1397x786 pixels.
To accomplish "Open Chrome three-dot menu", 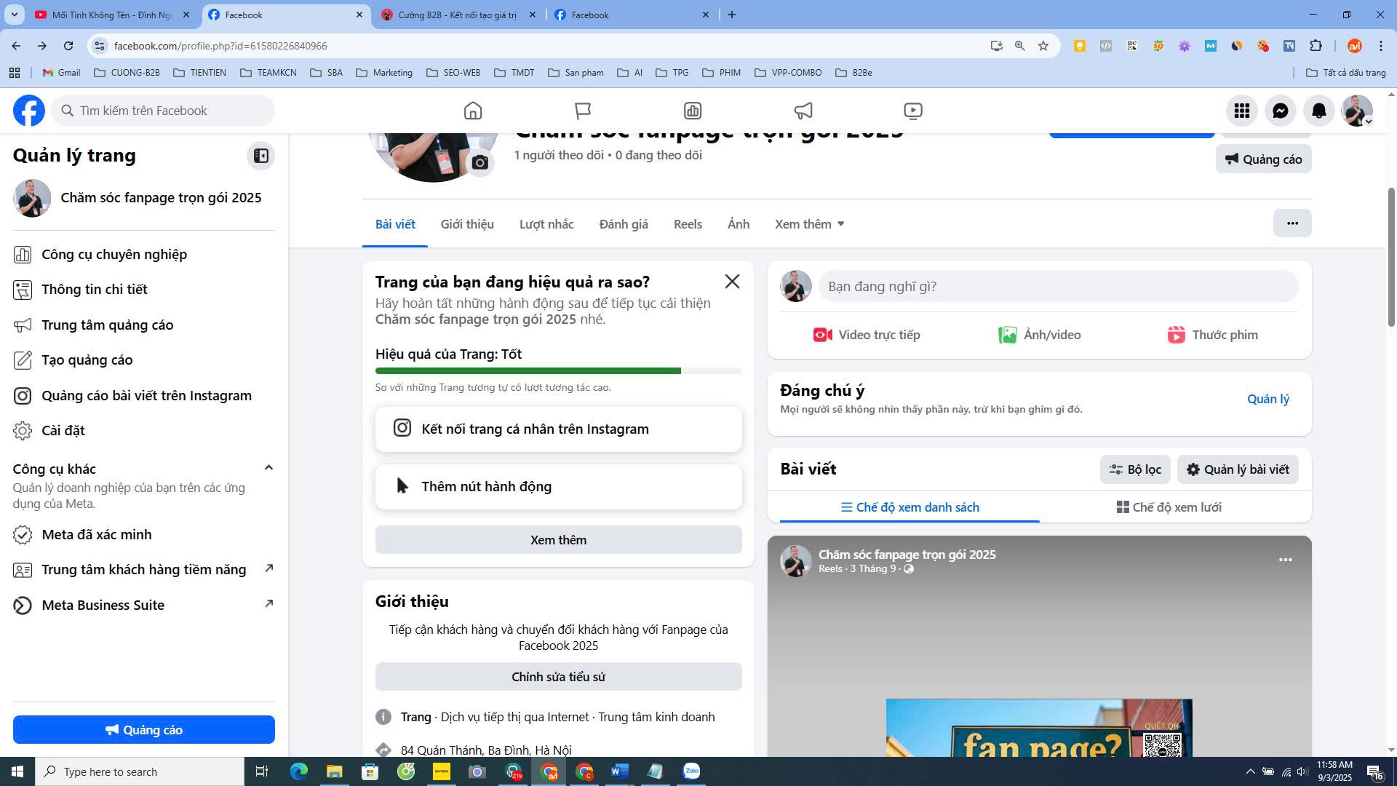I will 1380,46.
